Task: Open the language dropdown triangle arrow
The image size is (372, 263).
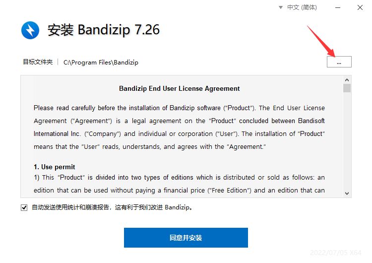Action: click(x=281, y=7)
